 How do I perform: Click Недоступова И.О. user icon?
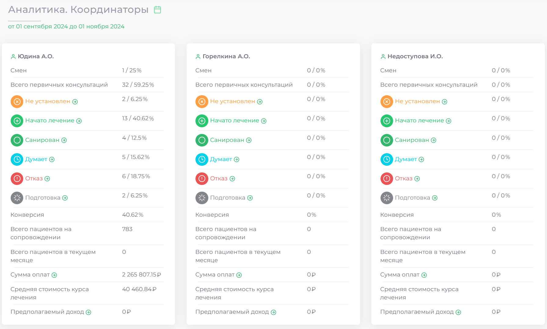(x=383, y=56)
